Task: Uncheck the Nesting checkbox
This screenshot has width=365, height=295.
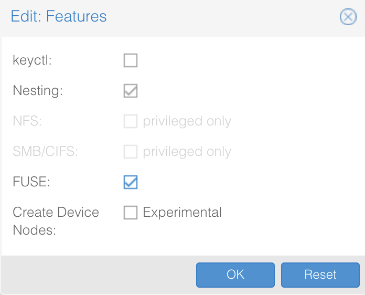Action: pyautogui.click(x=131, y=91)
